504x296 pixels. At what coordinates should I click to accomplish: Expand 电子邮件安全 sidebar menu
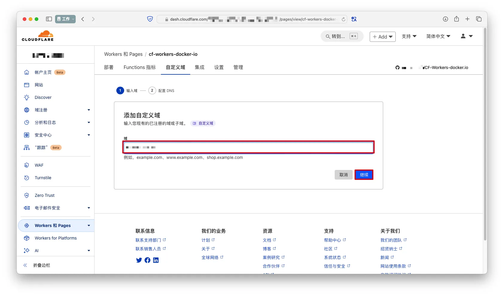click(x=89, y=208)
